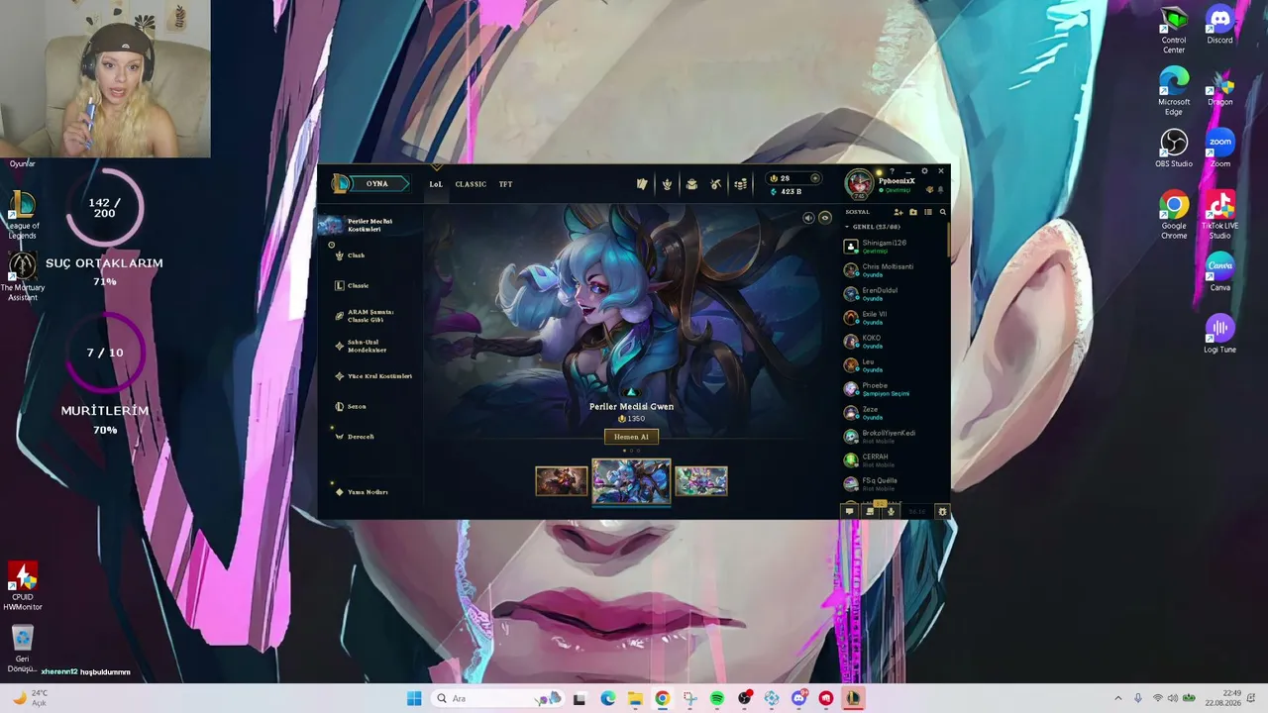Open League client settings gear
This screenshot has height=713, width=1268.
(924, 171)
